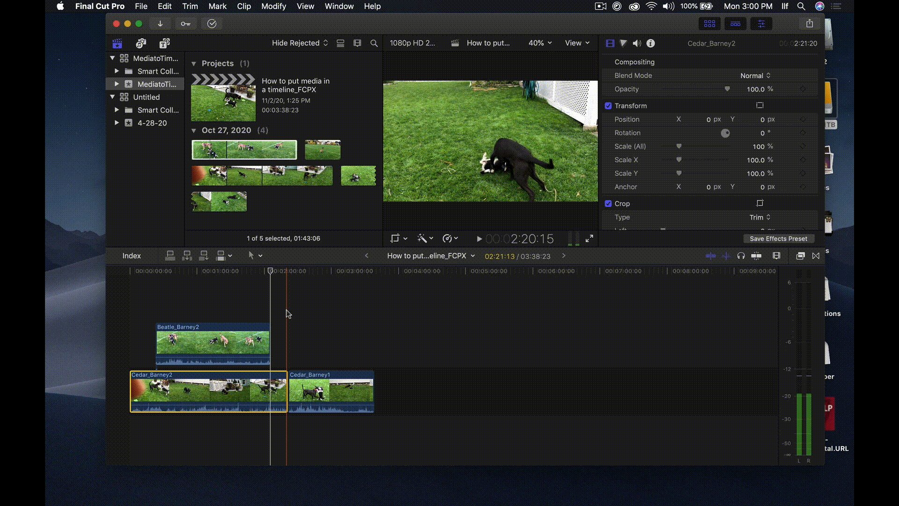
Task: Open Titles and Generators sidebar
Action: (x=164, y=44)
